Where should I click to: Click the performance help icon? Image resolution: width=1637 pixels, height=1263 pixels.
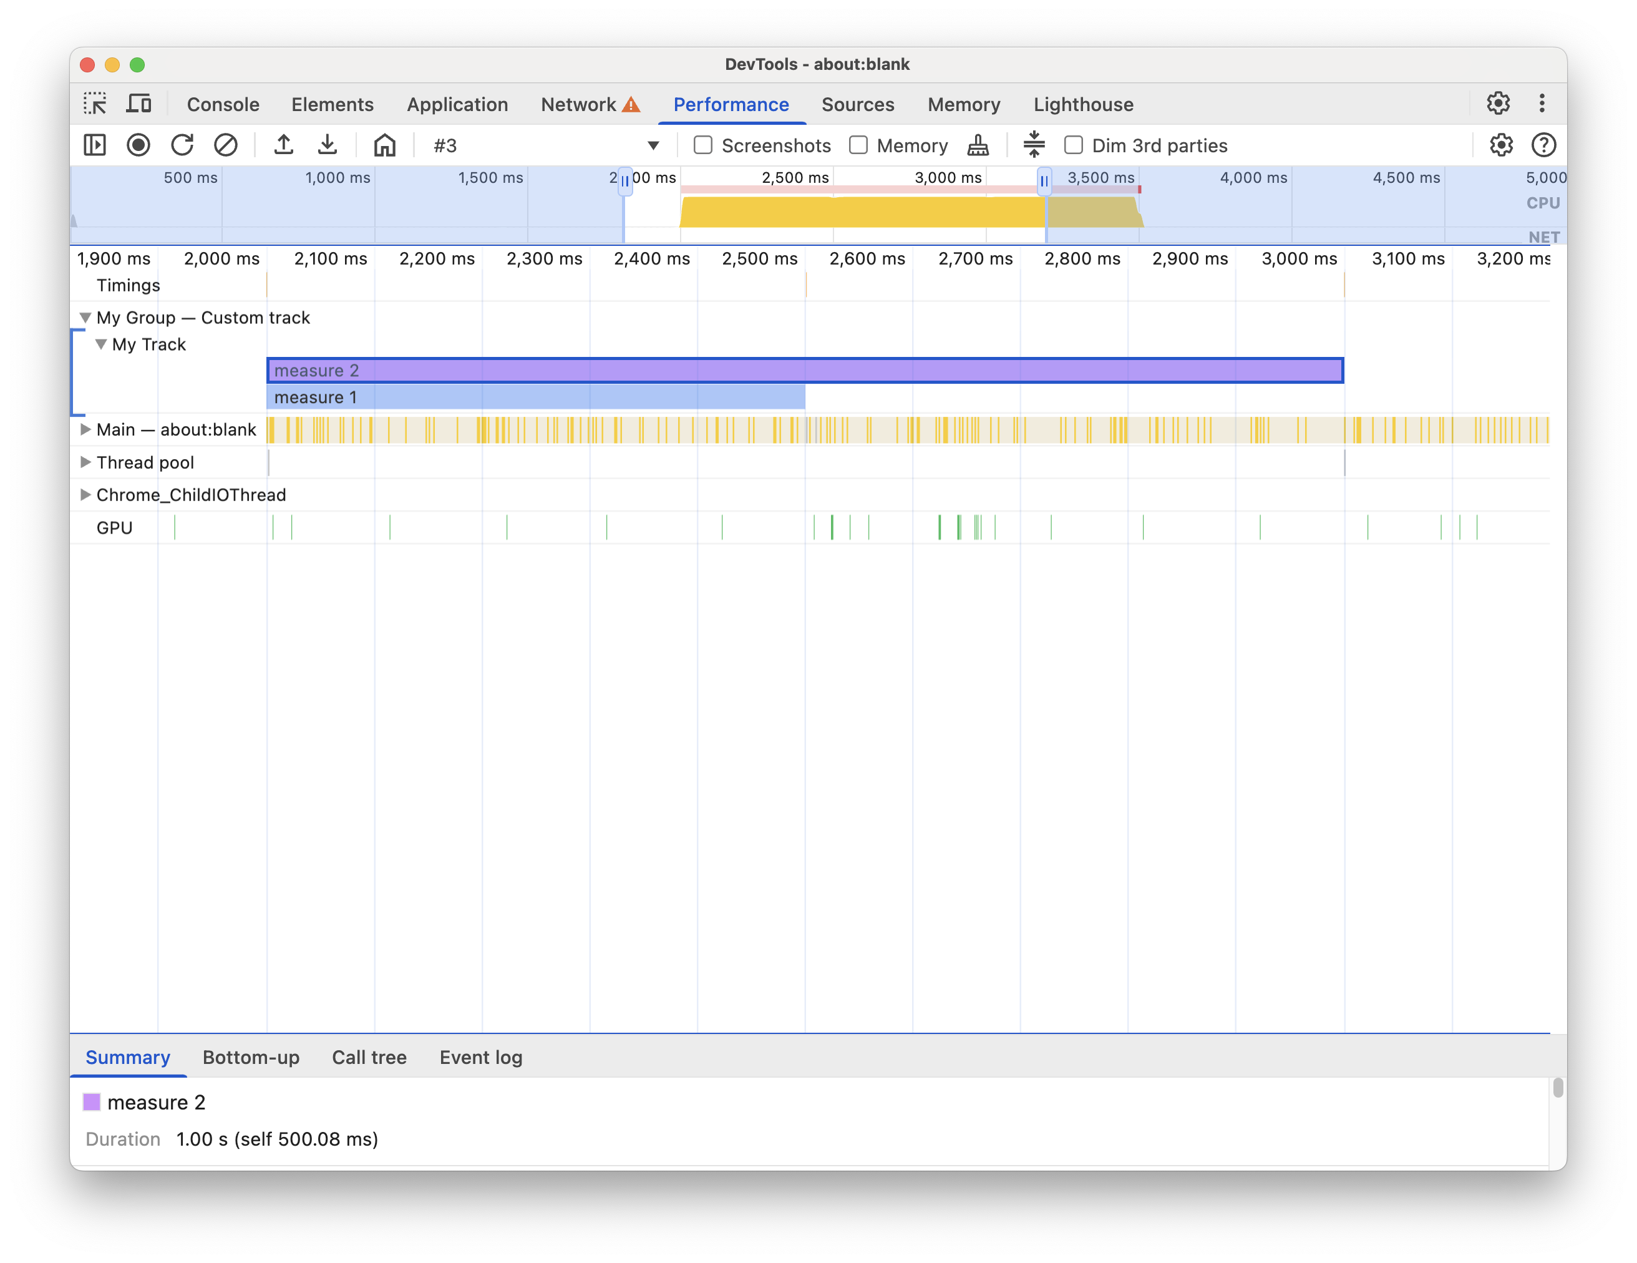click(x=1542, y=144)
